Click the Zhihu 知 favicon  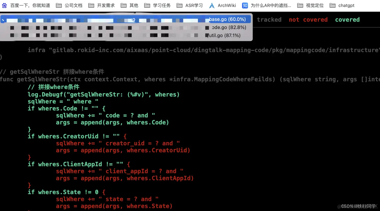tap(245, 5)
